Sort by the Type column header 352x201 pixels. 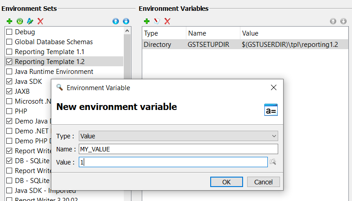click(x=164, y=33)
